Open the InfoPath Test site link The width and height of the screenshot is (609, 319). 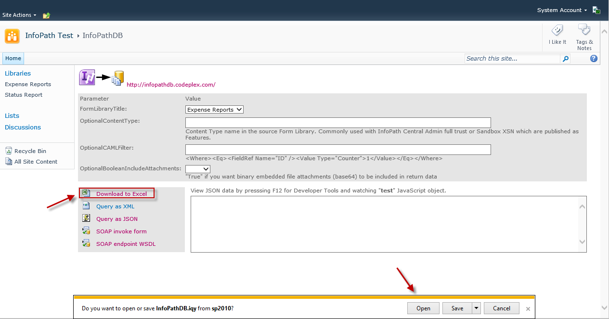pos(49,36)
